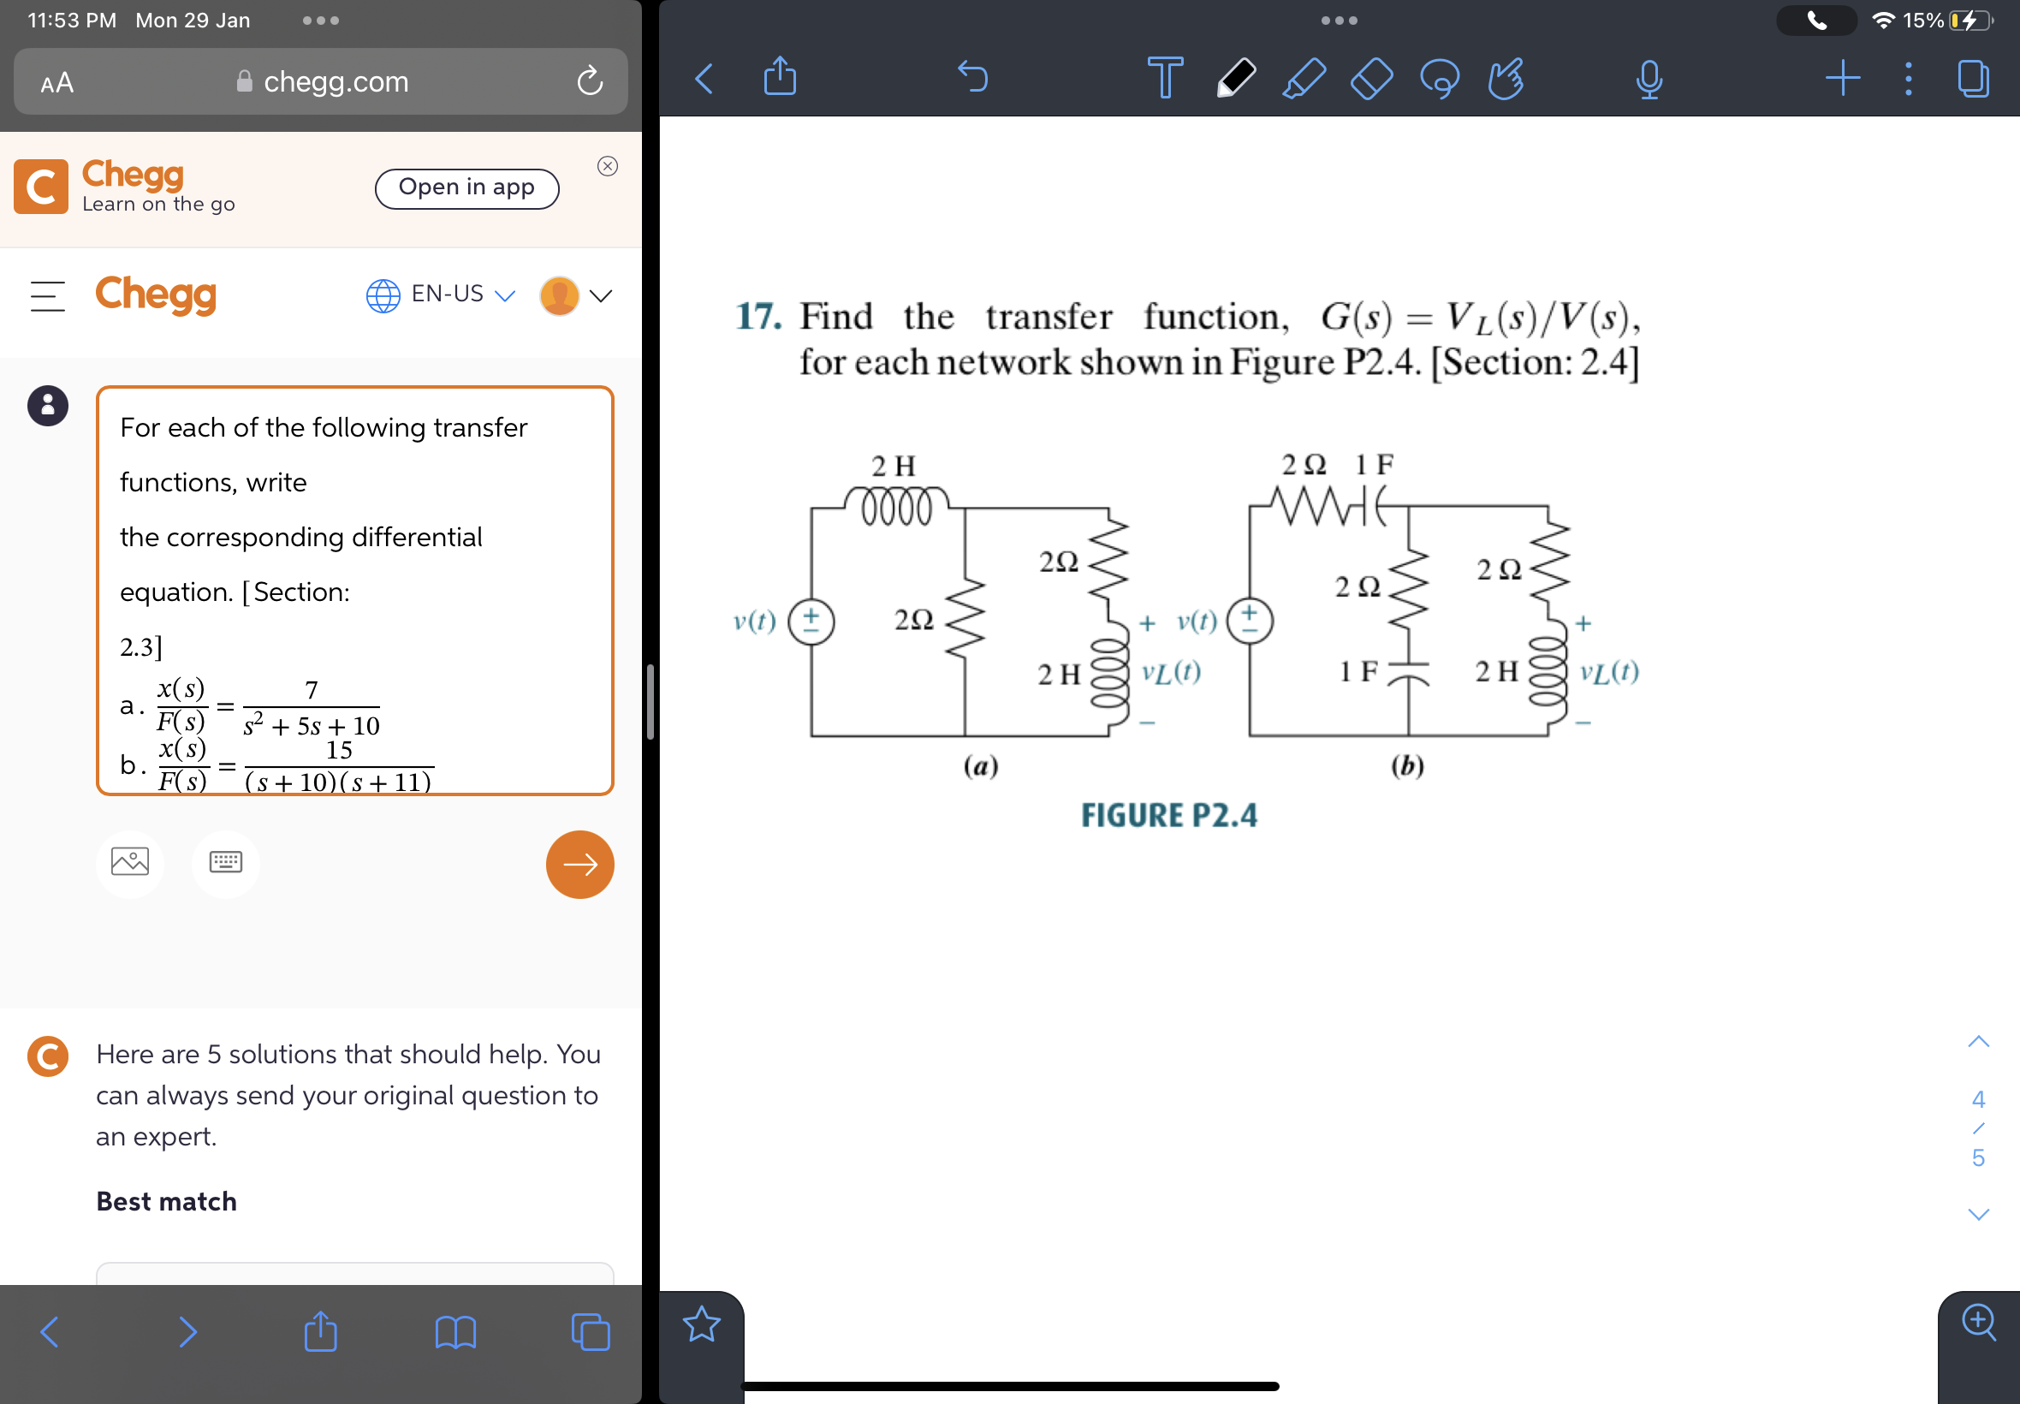Screen dimensions: 2020x1404
Task: Open image upload in the Chegg question box
Action: pyautogui.click(x=130, y=864)
